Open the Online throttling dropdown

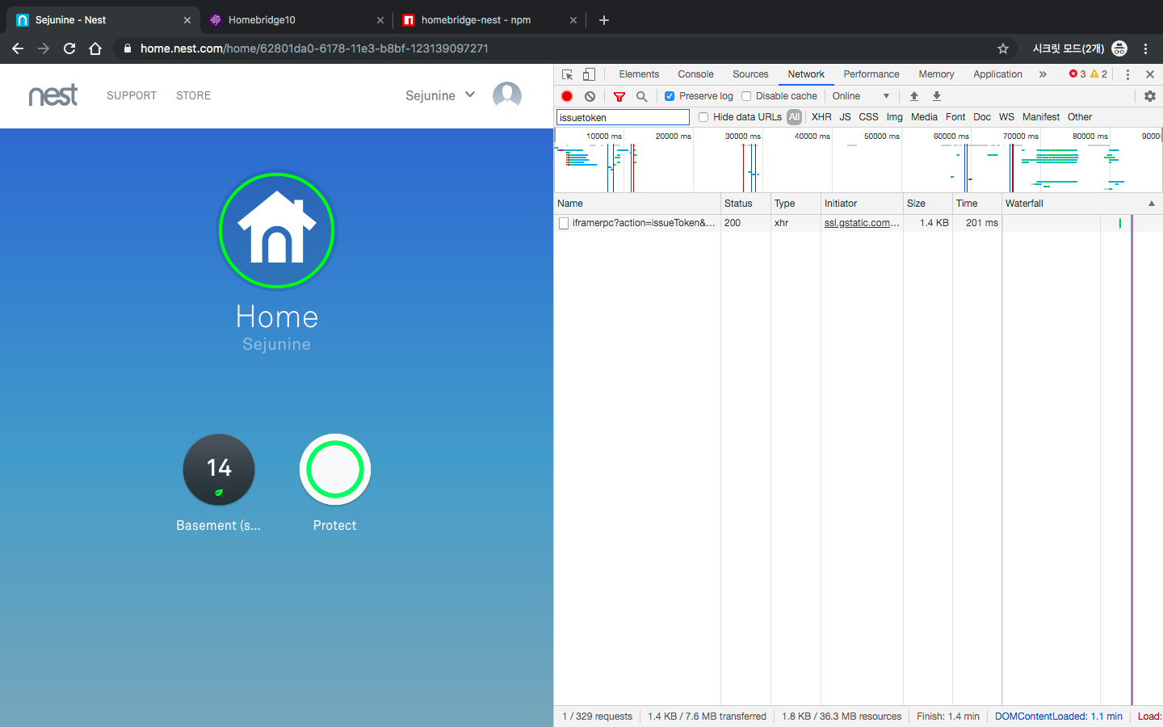(x=861, y=96)
